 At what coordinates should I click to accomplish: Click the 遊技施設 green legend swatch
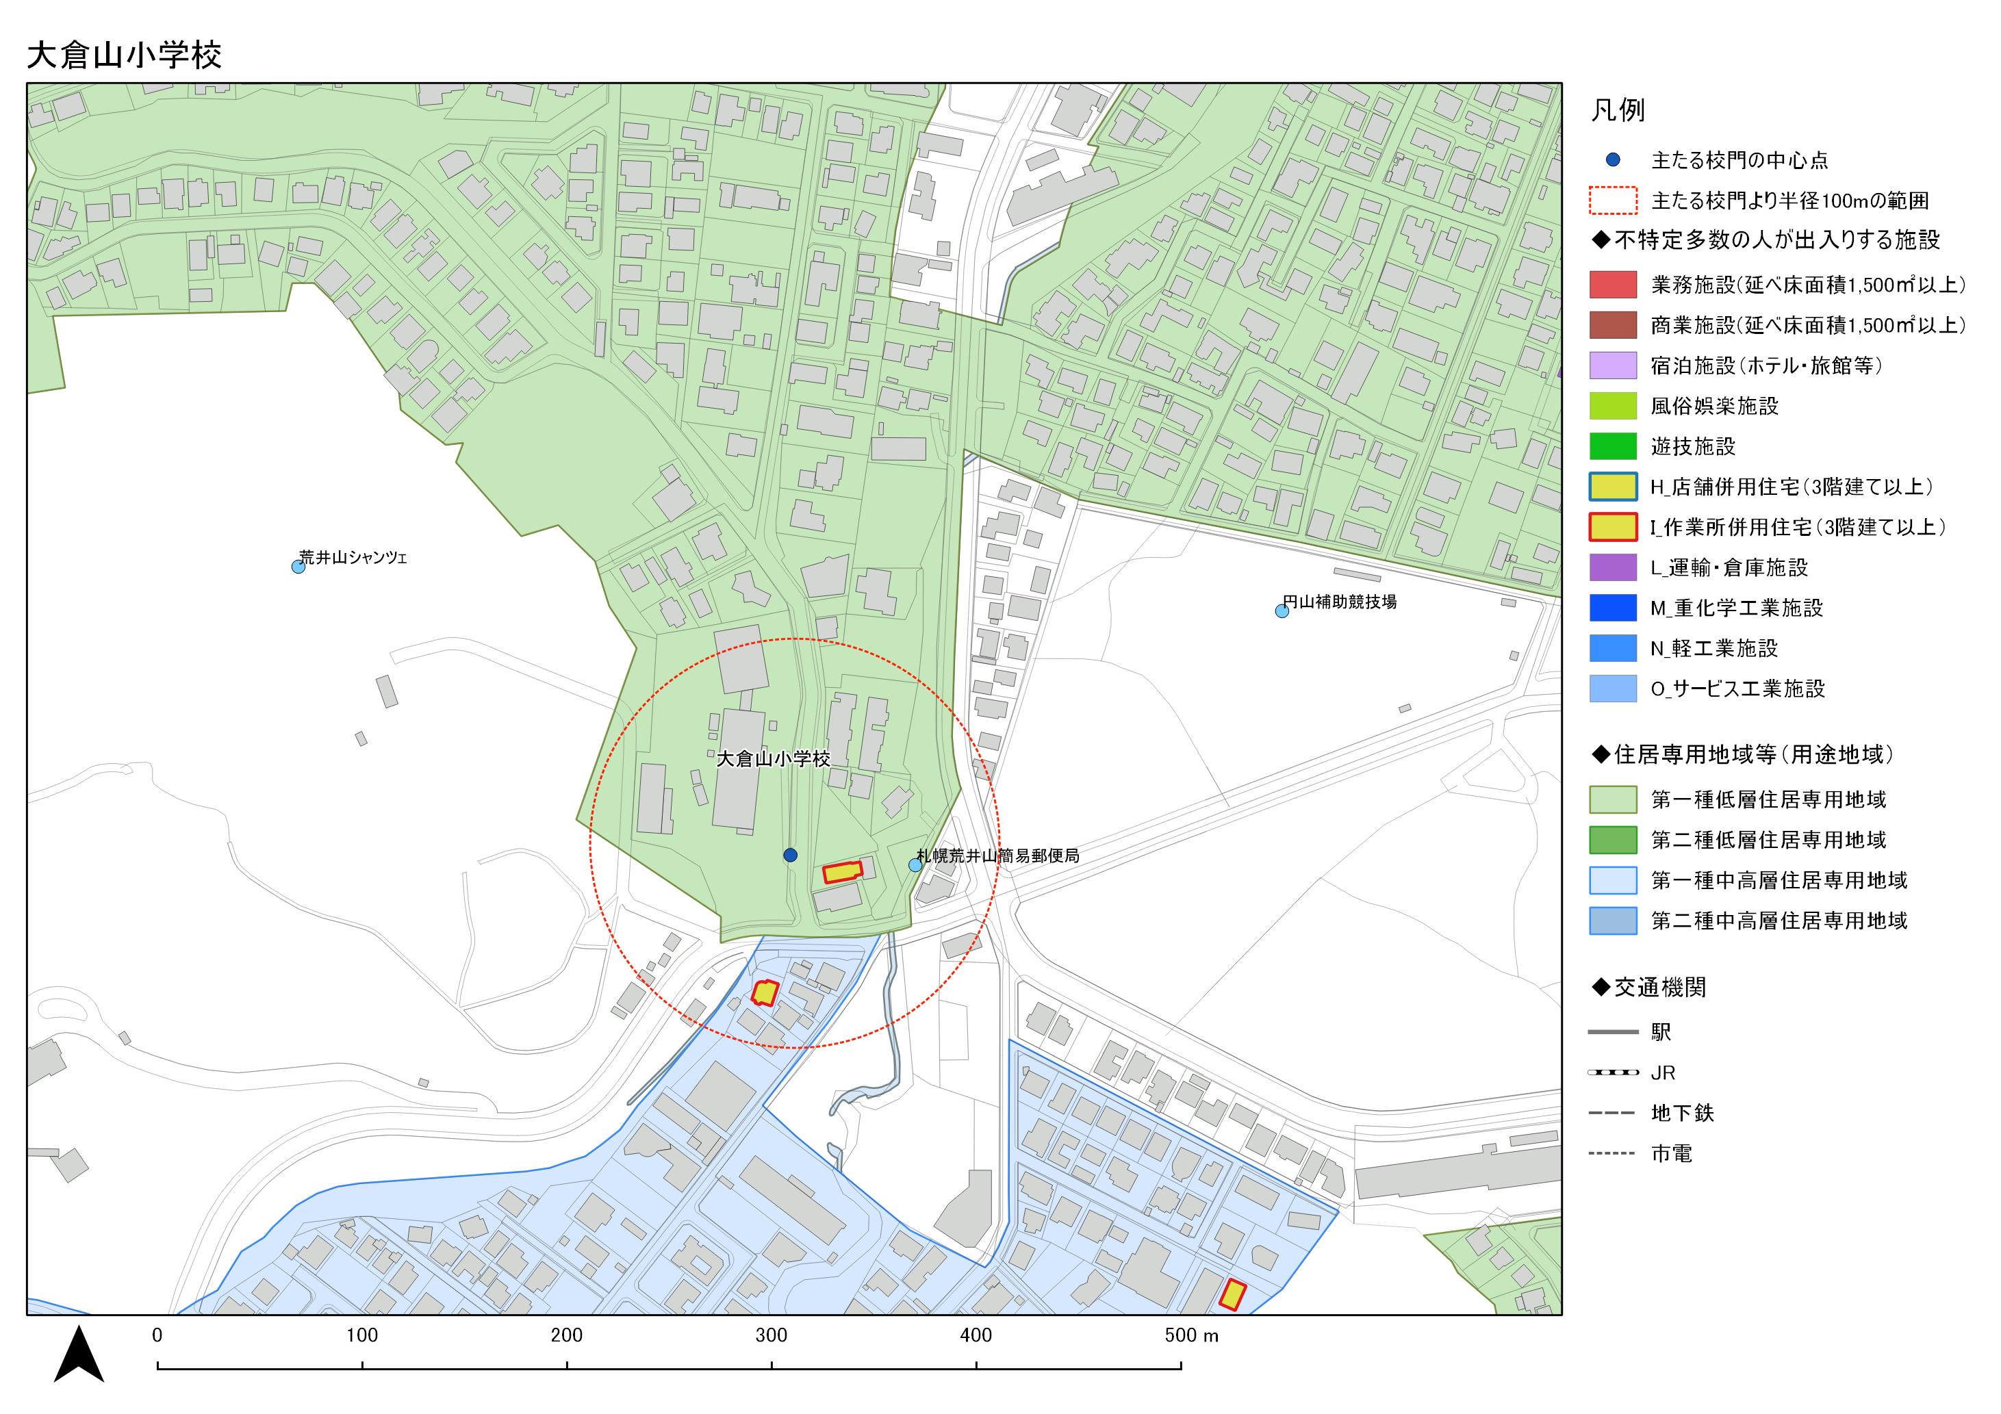tap(1612, 446)
